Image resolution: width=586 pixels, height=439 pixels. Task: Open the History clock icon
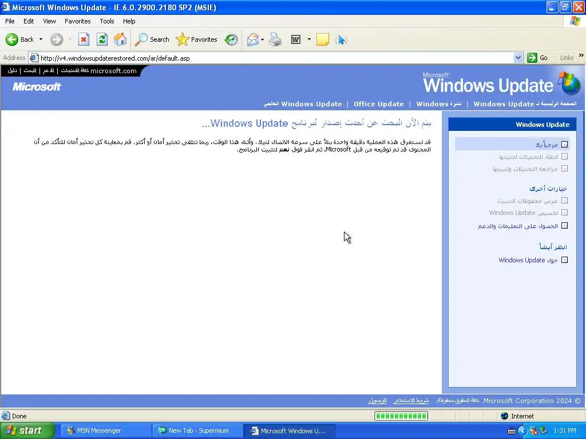[x=231, y=39]
